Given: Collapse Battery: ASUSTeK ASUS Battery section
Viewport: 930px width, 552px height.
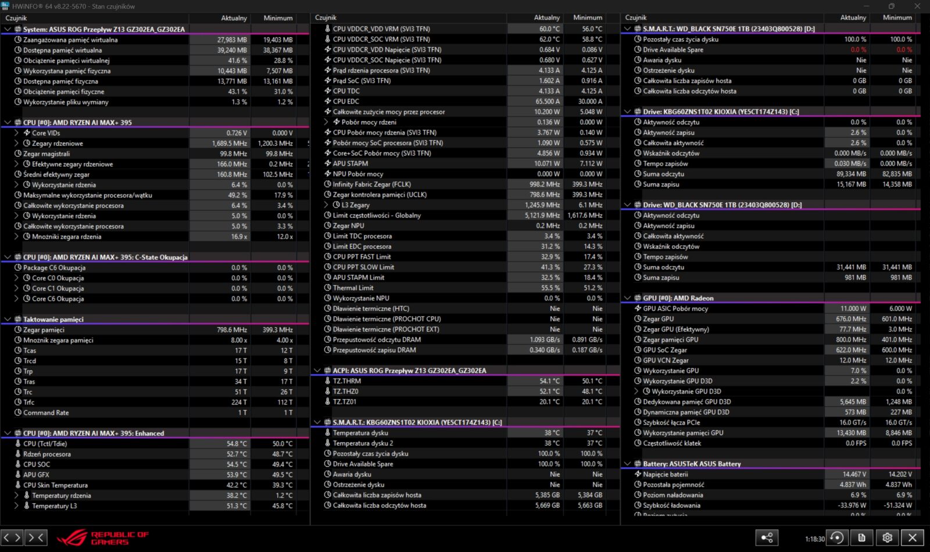Looking at the screenshot, I should pos(627,464).
